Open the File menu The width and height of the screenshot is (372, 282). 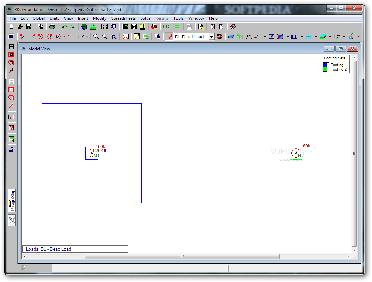13,18
